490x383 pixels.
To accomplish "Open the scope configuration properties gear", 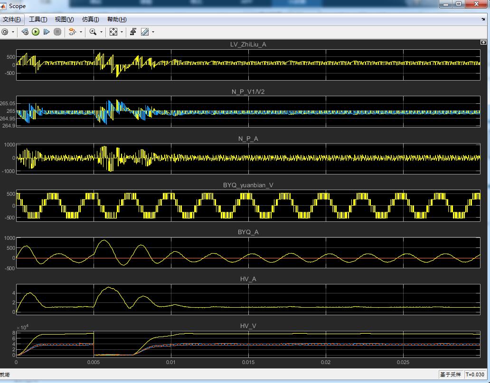I will [5, 32].
